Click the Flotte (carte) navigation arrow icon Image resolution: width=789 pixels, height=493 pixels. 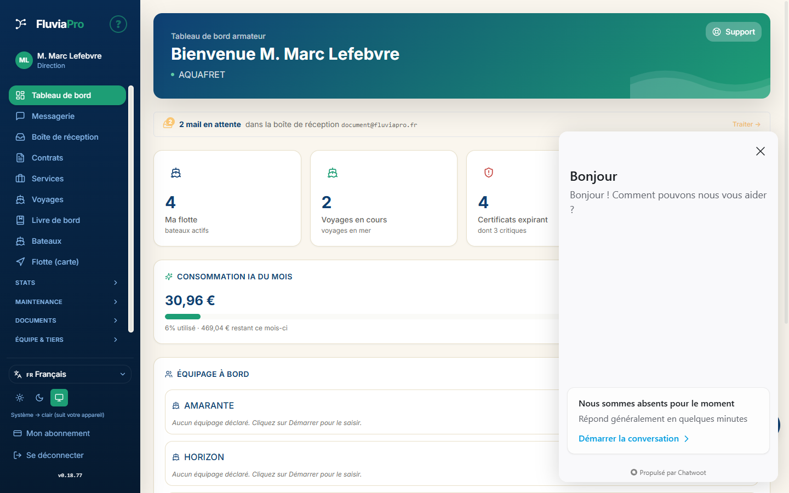point(20,262)
